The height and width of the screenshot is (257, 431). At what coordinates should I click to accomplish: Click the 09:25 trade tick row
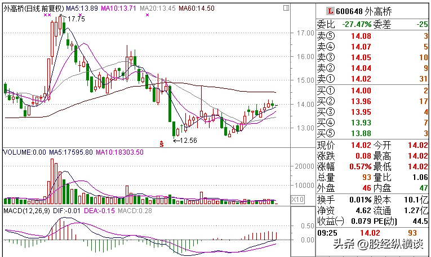(x=372, y=233)
